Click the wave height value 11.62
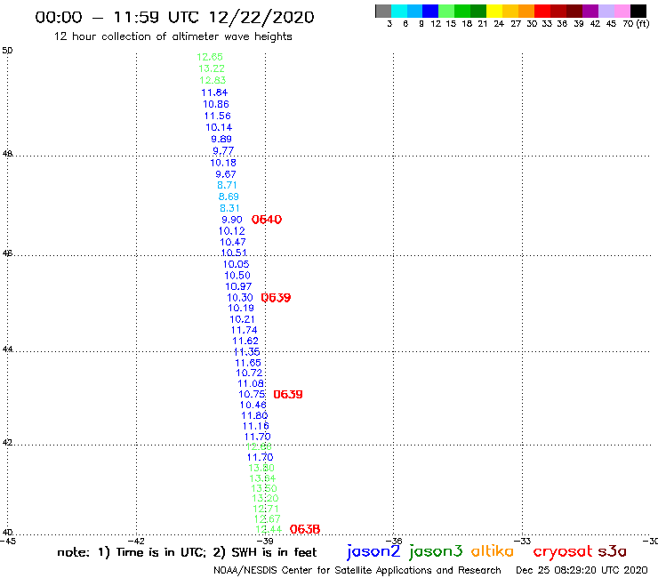 pos(245,341)
